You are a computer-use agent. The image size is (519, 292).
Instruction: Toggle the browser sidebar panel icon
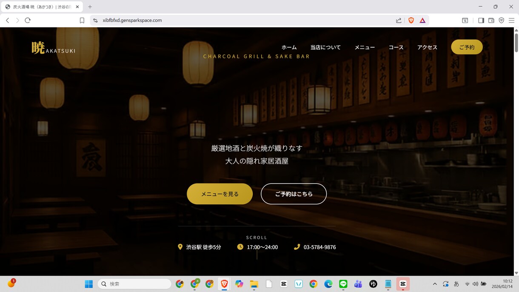[x=481, y=20]
